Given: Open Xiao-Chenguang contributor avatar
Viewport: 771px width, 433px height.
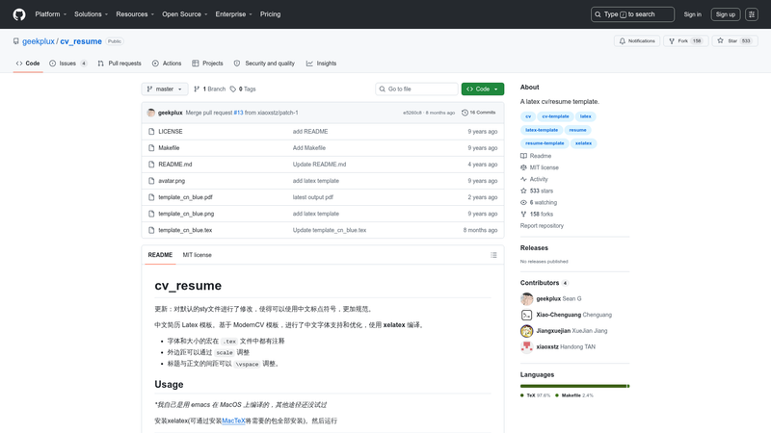Looking at the screenshot, I should pos(526,316).
